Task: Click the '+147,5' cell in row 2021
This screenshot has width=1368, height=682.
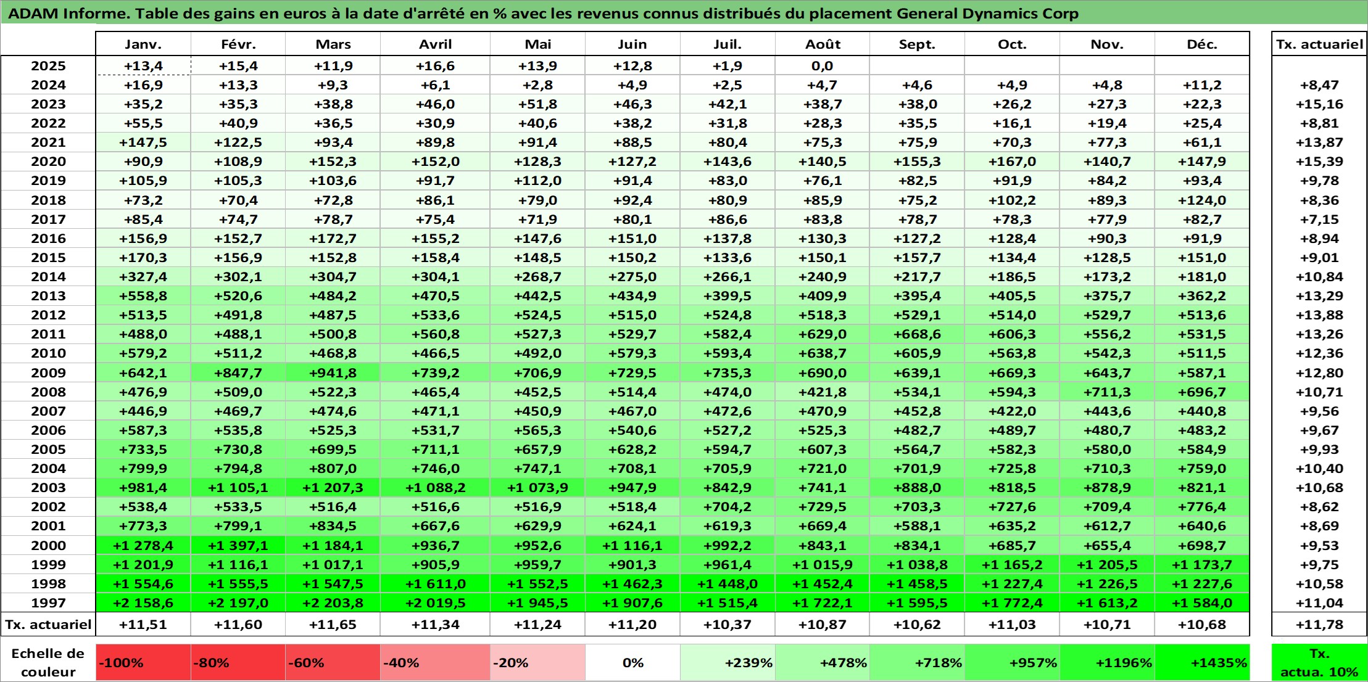Action: point(143,142)
